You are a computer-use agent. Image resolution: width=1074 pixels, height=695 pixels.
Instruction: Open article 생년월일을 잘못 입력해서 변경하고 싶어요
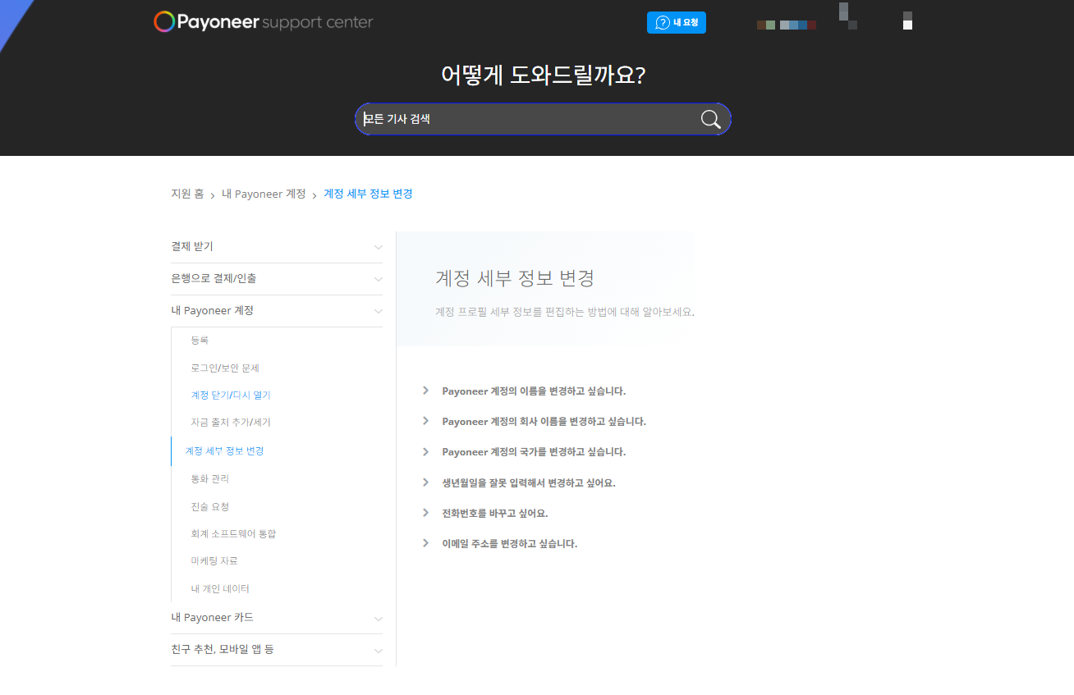(529, 482)
